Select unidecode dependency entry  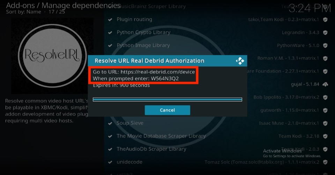pos(217,162)
